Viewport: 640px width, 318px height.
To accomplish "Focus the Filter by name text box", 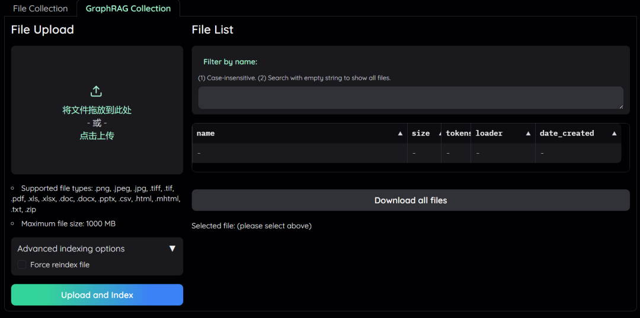I will 410,98.
